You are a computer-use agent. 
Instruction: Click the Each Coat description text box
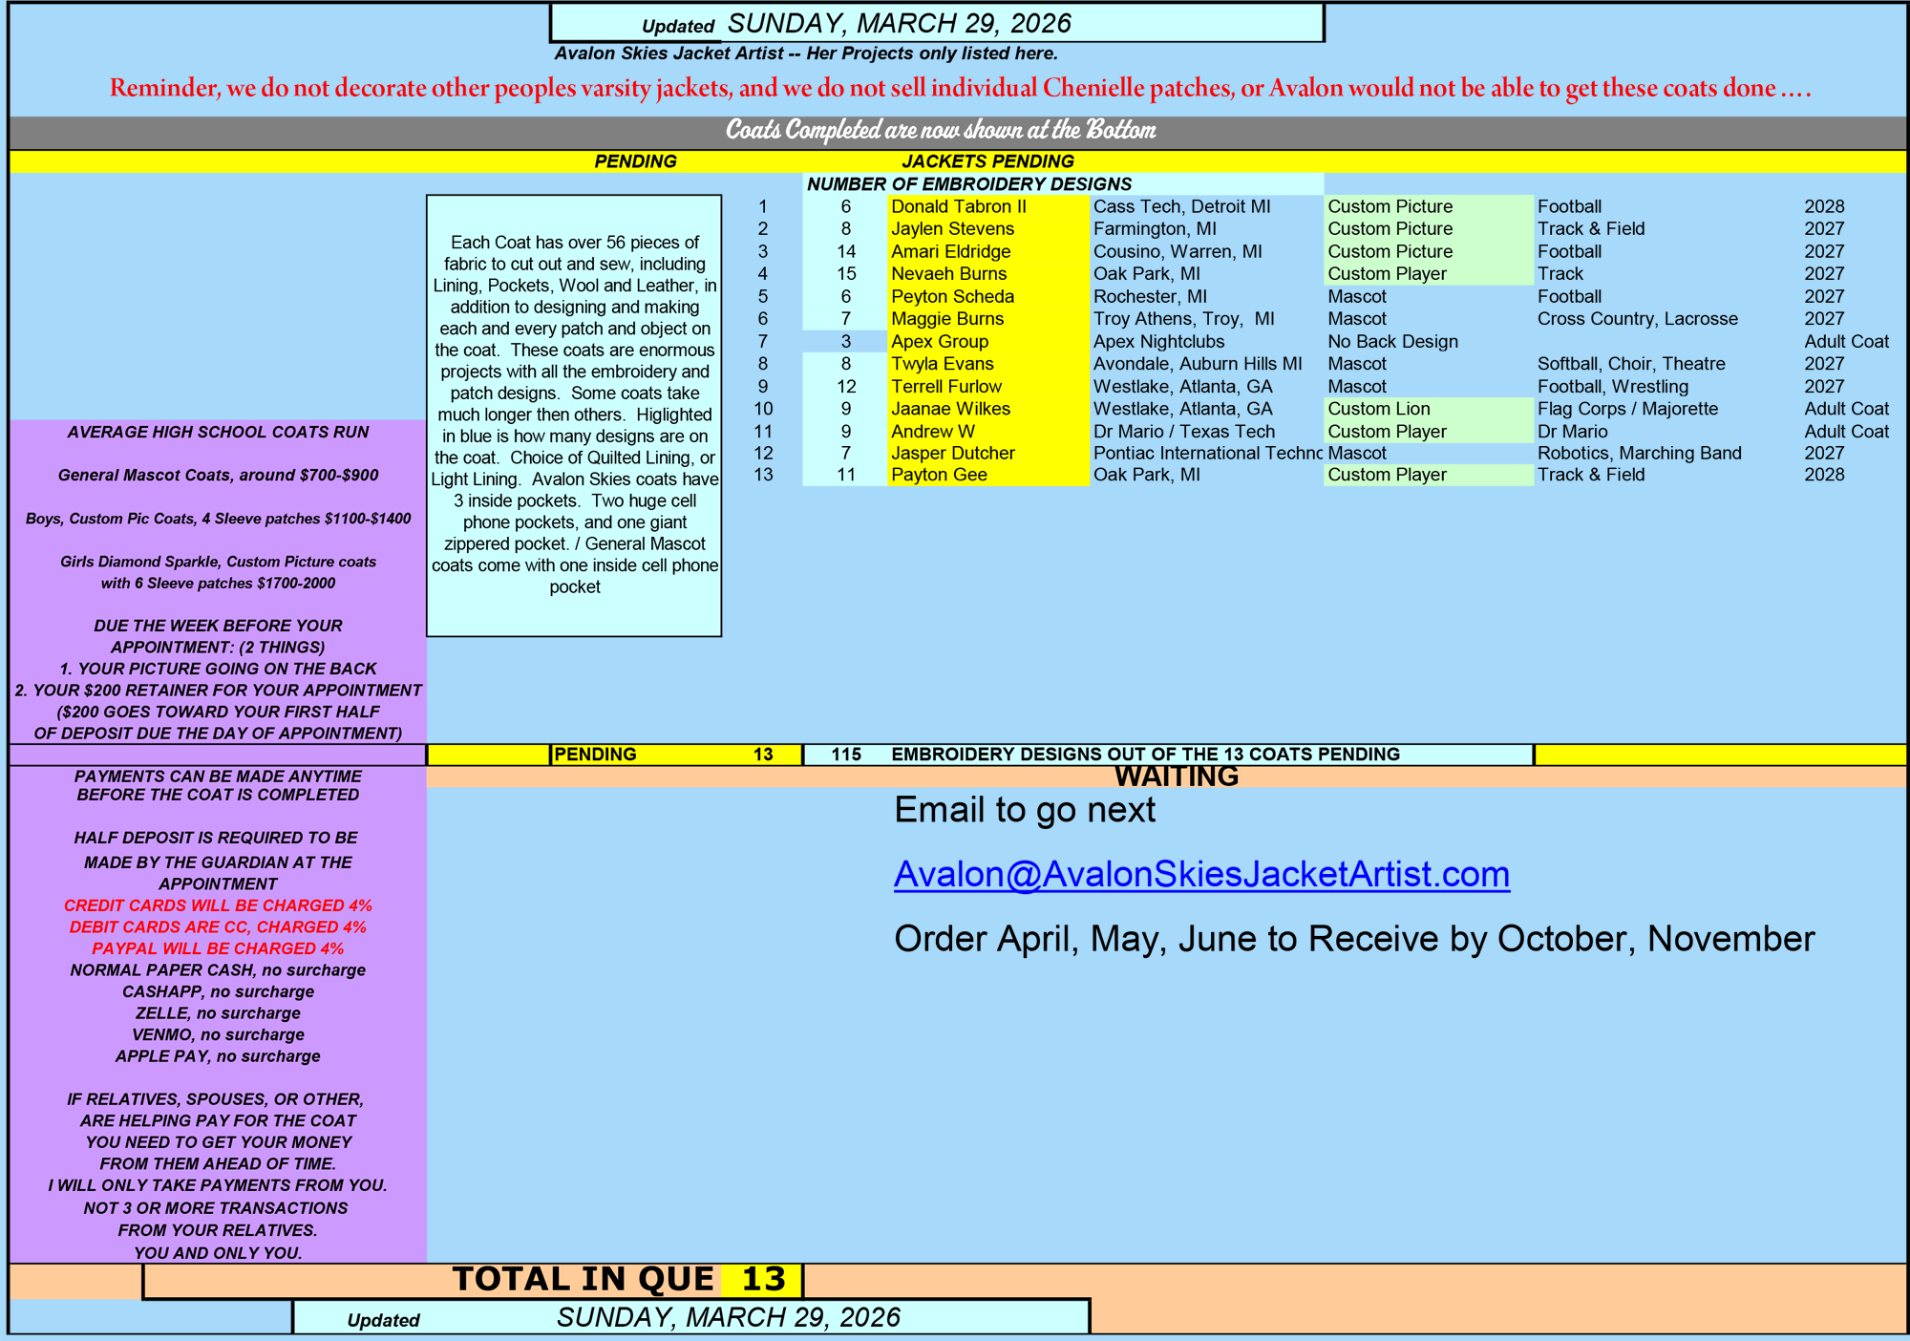pos(574,415)
